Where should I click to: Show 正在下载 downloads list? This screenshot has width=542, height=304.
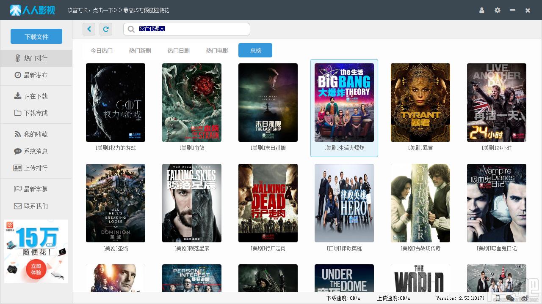tap(36, 96)
